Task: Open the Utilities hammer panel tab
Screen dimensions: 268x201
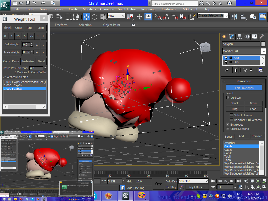Action: pyautogui.click(x=262, y=36)
